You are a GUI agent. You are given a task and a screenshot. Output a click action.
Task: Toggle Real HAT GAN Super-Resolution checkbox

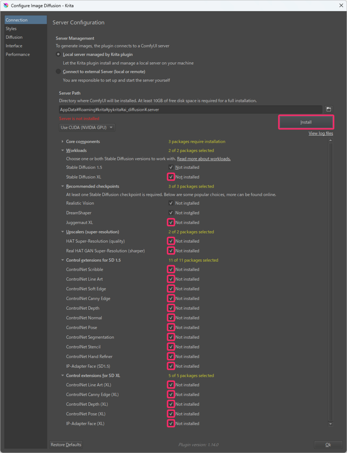tap(171, 251)
